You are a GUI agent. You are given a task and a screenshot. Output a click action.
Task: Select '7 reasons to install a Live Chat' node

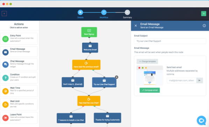click(71, 118)
